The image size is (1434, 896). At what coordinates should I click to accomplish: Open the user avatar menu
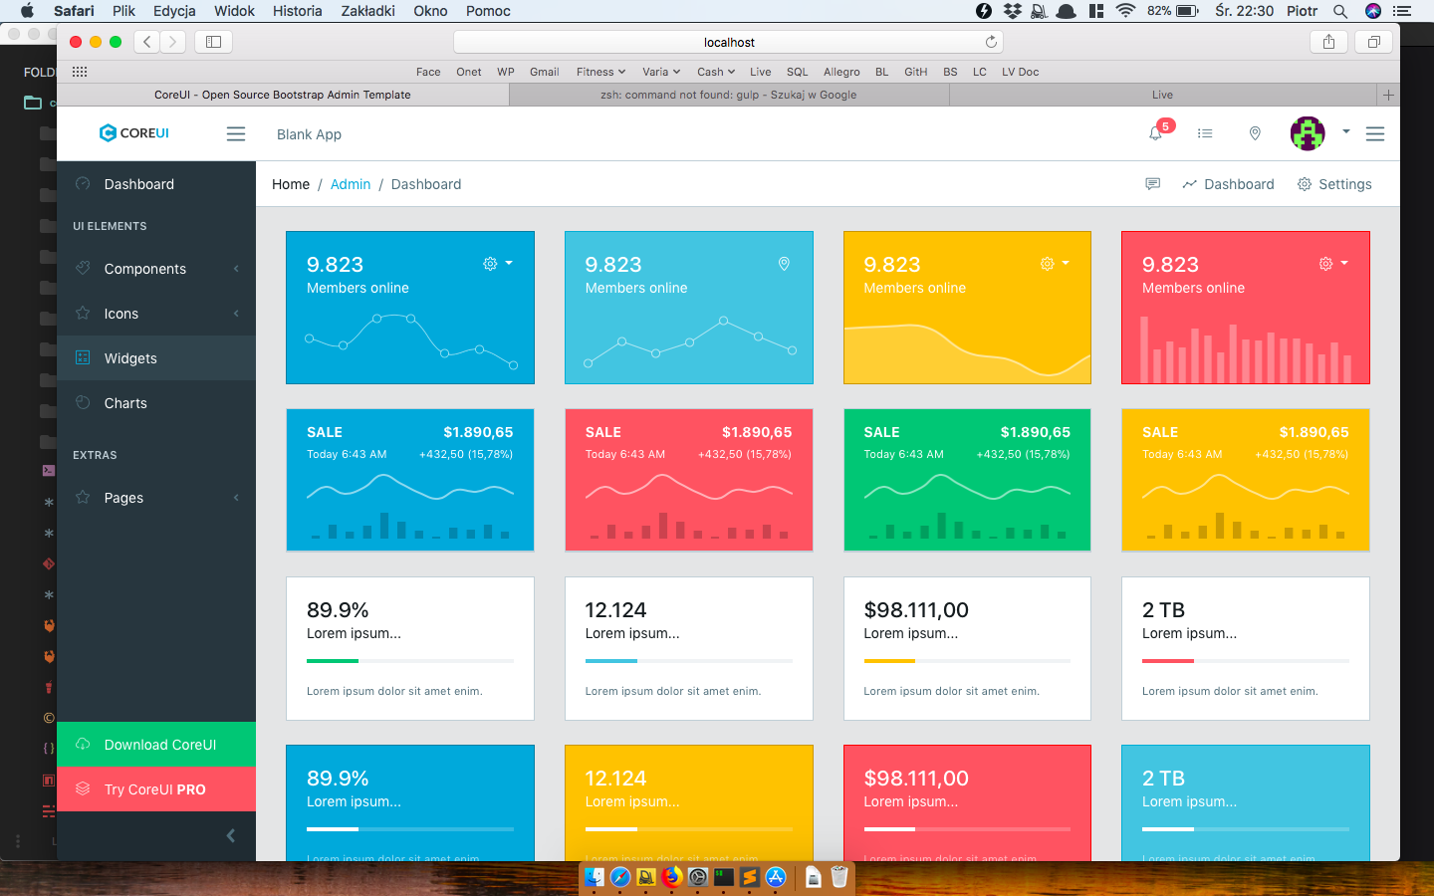click(x=1308, y=133)
